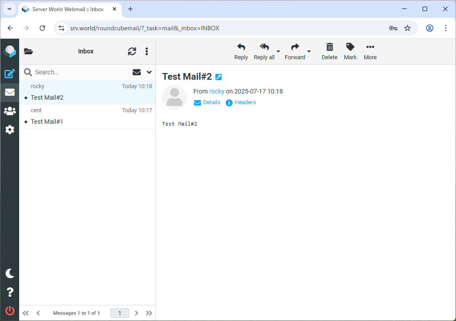Click the Reply toolbar button
The height and width of the screenshot is (321, 456).
241,51
